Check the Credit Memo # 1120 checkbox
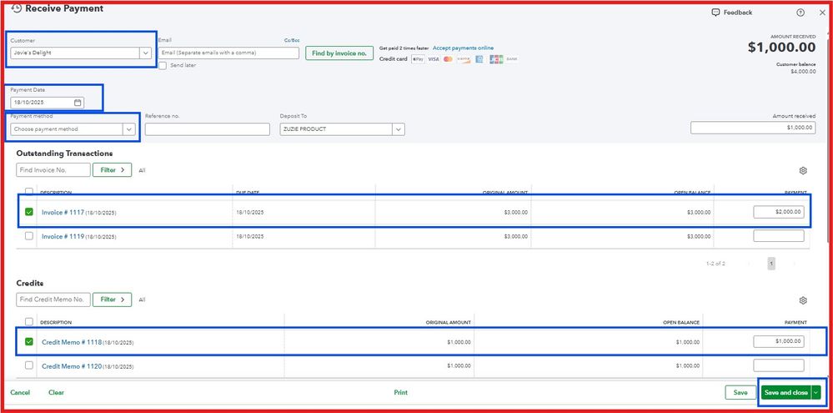Screen dimensions: 833x413 (29, 365)
